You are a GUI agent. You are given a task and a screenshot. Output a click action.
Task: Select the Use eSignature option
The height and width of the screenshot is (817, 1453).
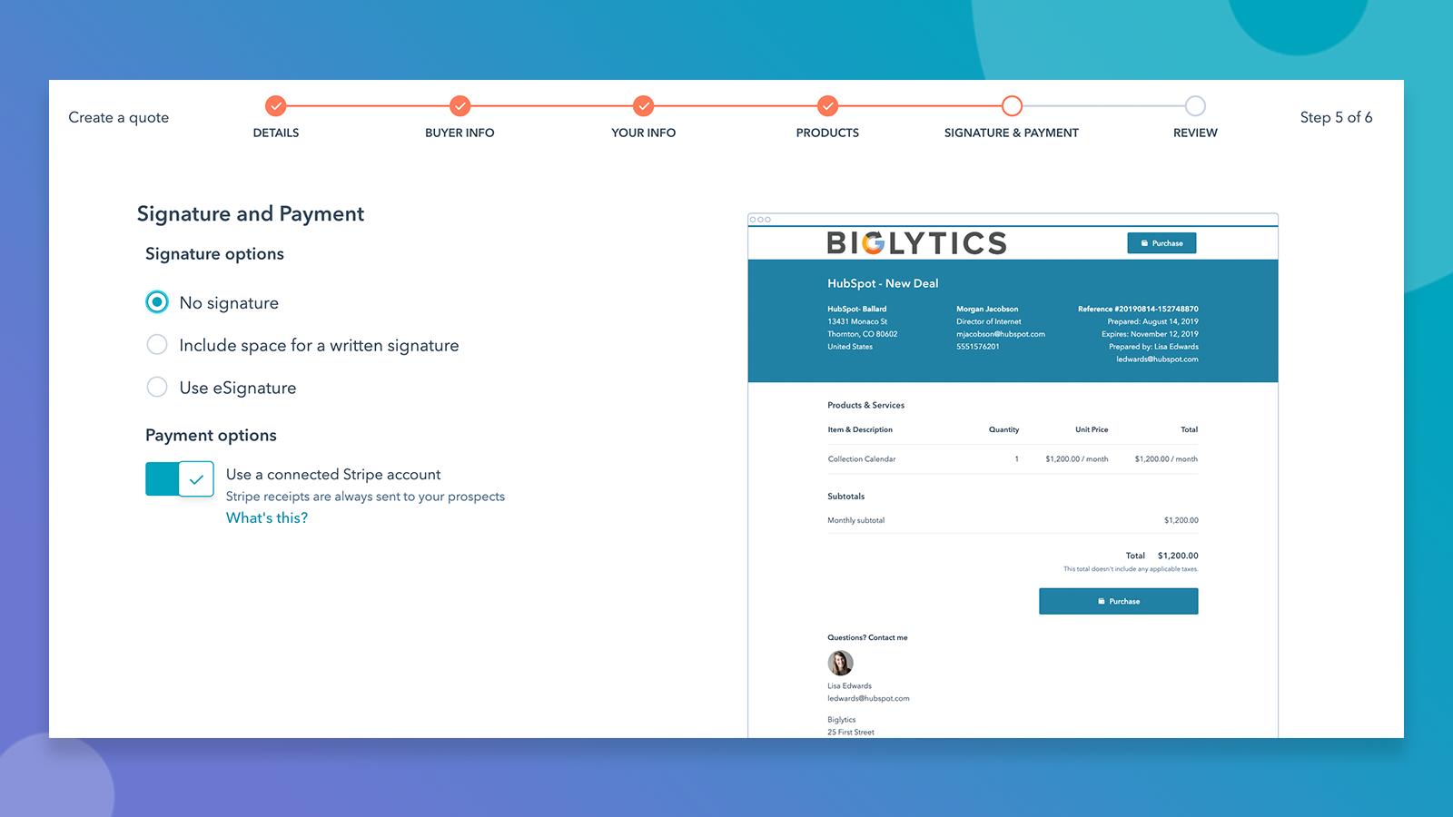pyautogui.click(x=157, y=388)
